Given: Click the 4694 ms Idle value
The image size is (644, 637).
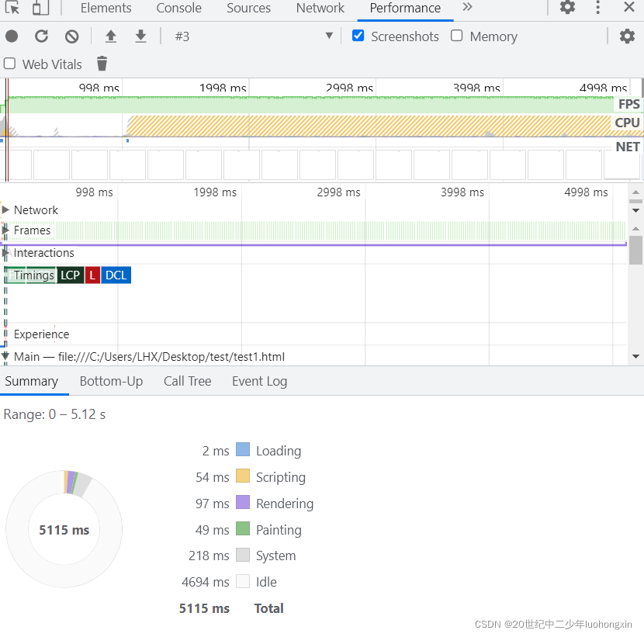Looking at the screenshot, I should pyautogui.click(x=206, y=582).
